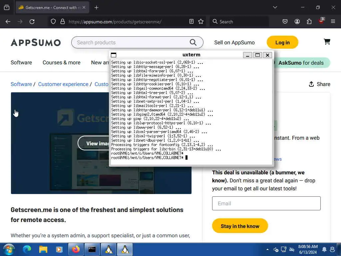
Task: Click the first Linux penguin taskbar icon
Action: click(x=109, y=249)
